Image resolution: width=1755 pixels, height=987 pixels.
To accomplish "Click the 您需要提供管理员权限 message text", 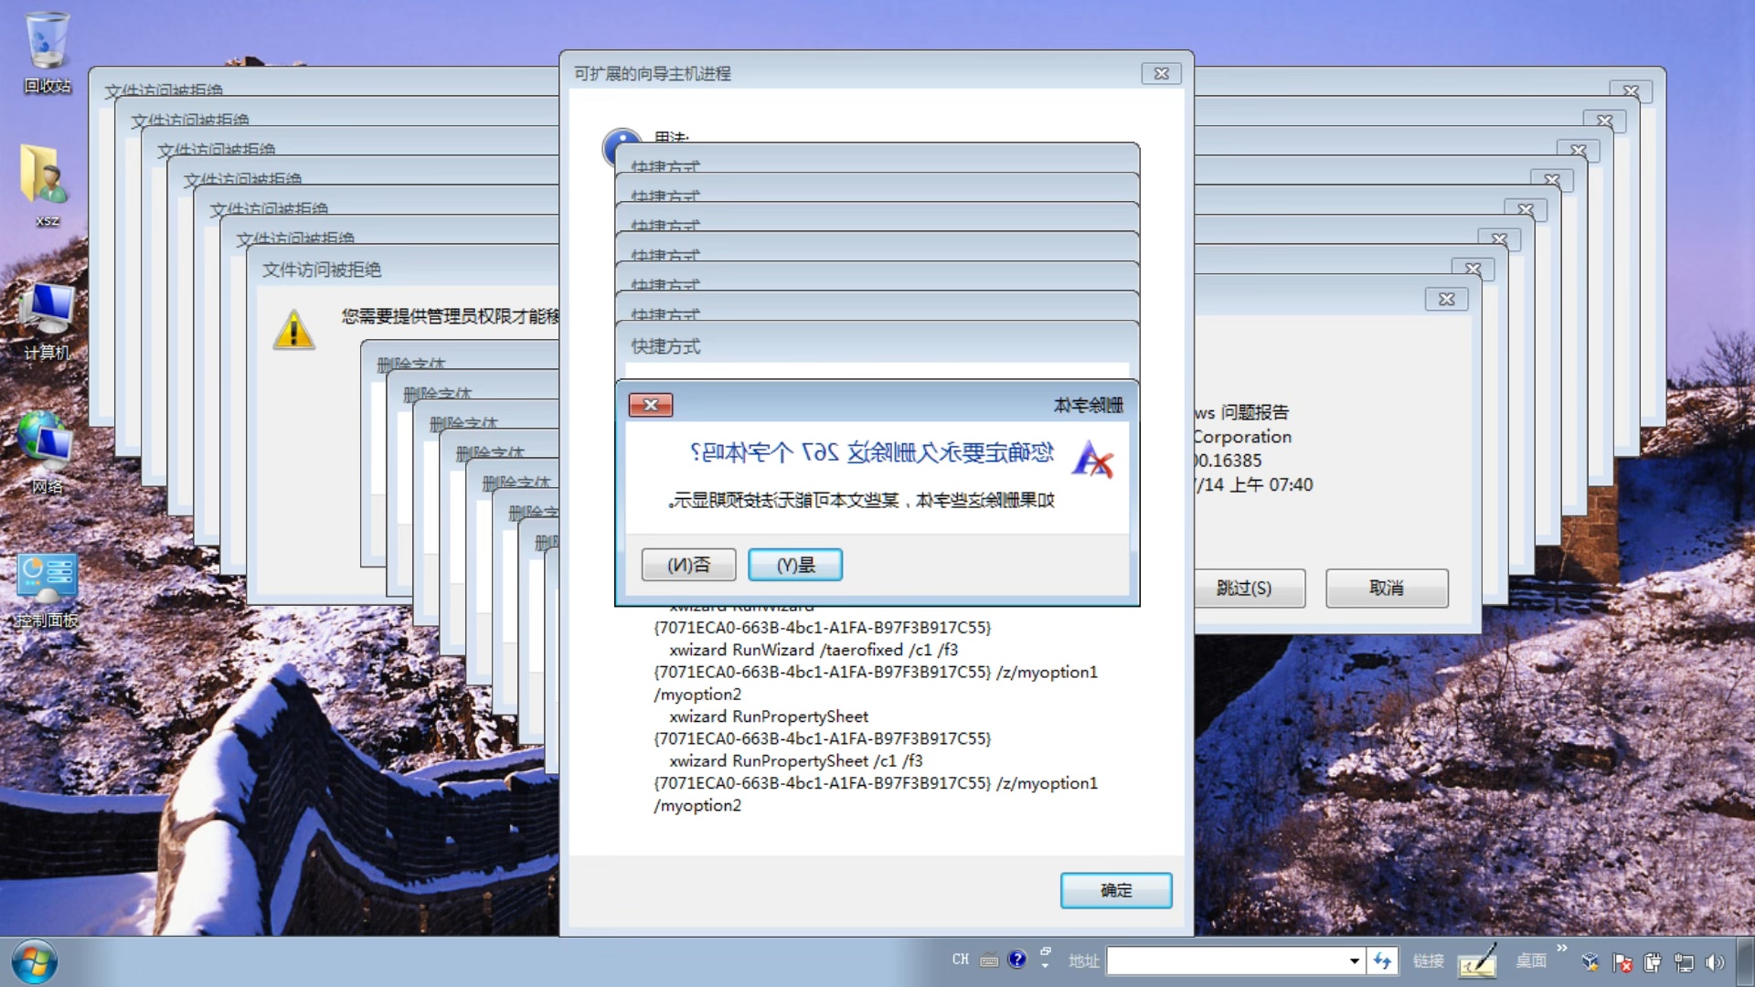I will 451,316.
